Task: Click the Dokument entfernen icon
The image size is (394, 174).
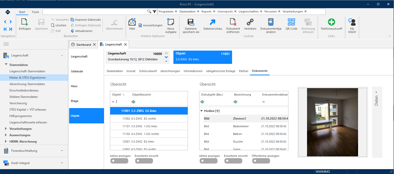Action: 233,22
